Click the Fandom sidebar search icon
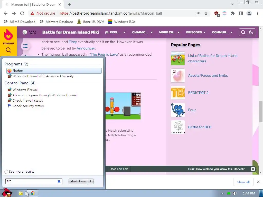 pyautogui.click(x=8, y=50)
